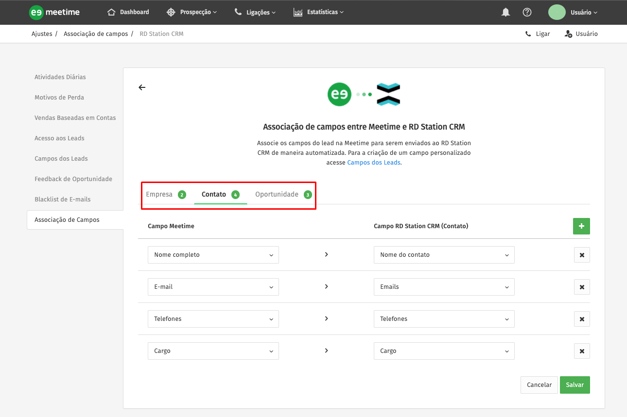Click the Meetime logo
627x417 pixels.
(x=54, y=12)
